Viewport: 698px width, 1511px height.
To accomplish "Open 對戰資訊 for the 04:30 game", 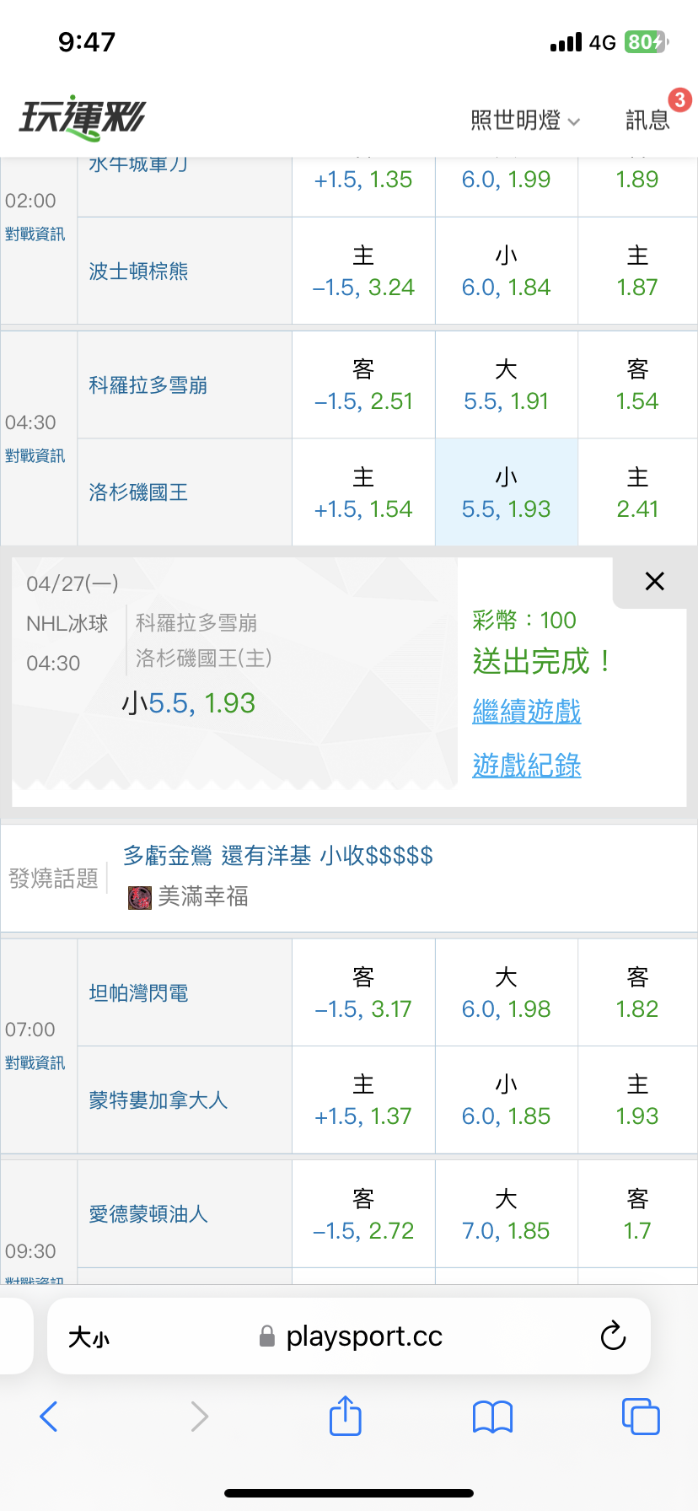I will (35, 456).
